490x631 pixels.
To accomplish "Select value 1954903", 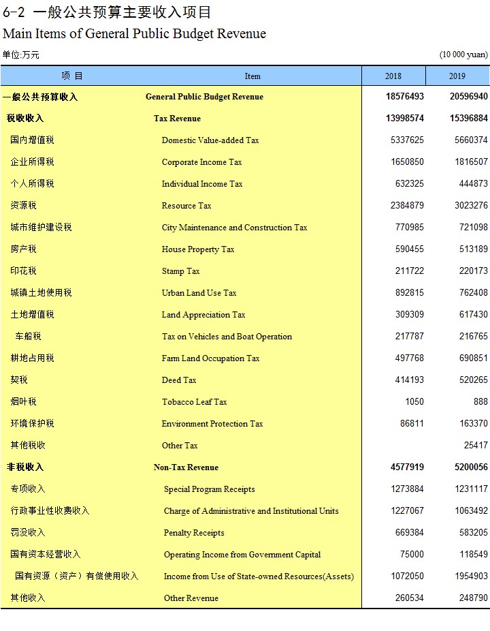I will [x=471, y=576].
